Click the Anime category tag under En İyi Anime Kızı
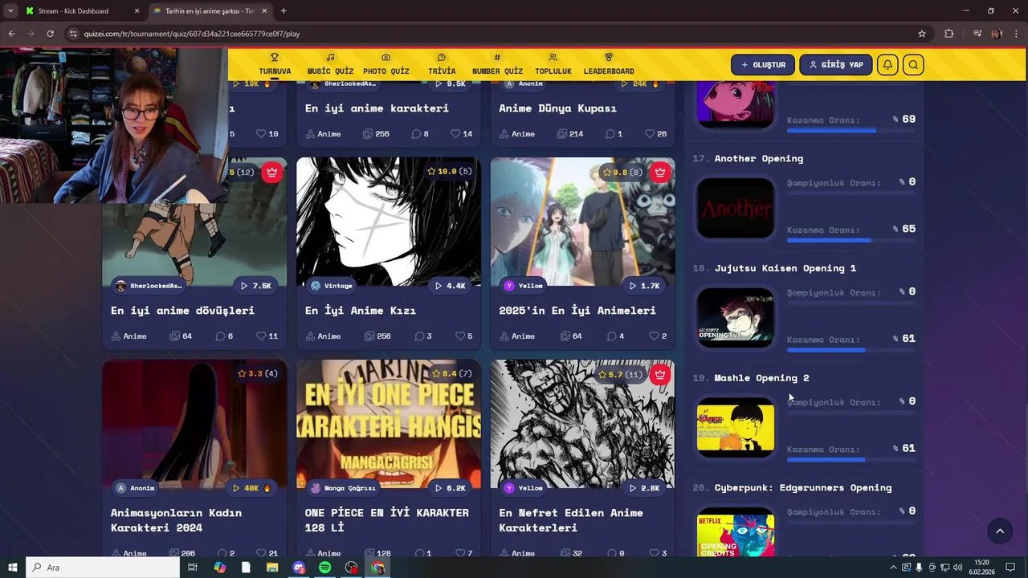This screenshot has height=578, width=1028. [324, 336]
